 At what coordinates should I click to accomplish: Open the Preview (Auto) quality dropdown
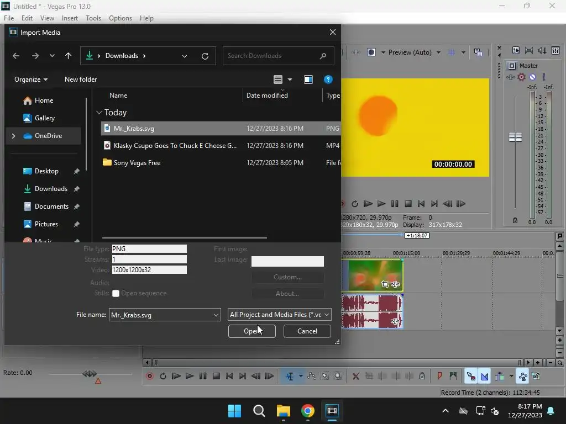tap(415, 52)
